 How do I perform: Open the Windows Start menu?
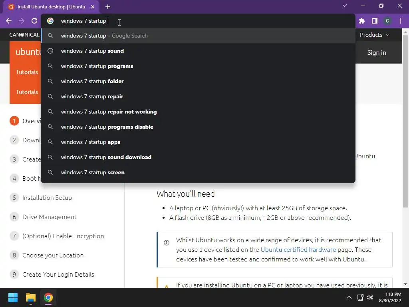tap(13, 297)
